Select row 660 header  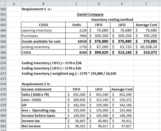point(3,9)
